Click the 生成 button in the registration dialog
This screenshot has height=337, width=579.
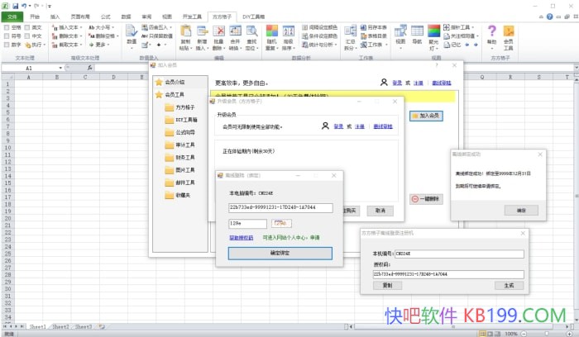point(509,285)
